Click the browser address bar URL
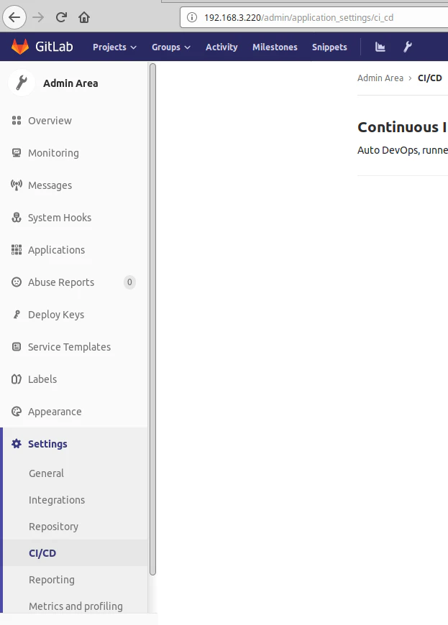This screenshot has height=625, width=448. click(298, 17)
